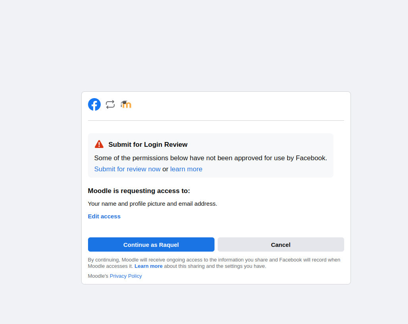Click the Cancel button
Image resolution: width=408 pixels, height=324 pixels.
point(281,244)
